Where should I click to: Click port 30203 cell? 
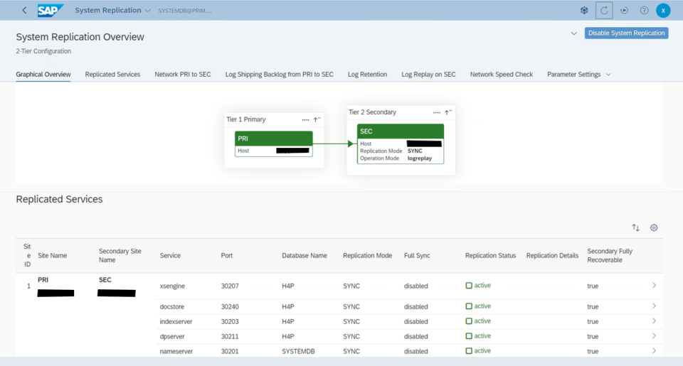point(230,322)
